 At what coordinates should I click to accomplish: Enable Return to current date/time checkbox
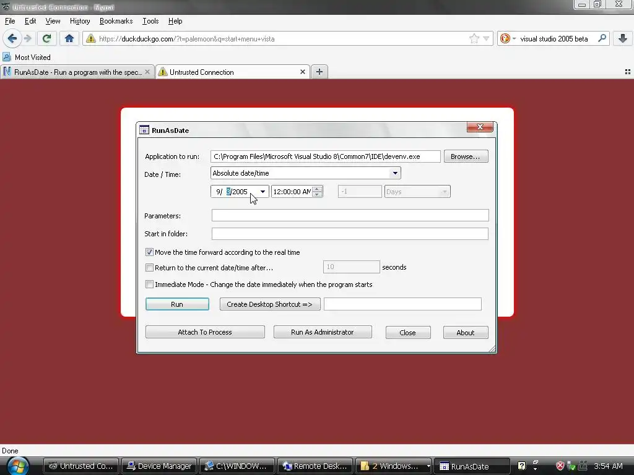point(150,267)
